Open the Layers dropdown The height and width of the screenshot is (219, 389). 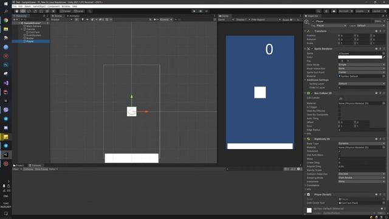pyautogui.click(x=362, y=11)
